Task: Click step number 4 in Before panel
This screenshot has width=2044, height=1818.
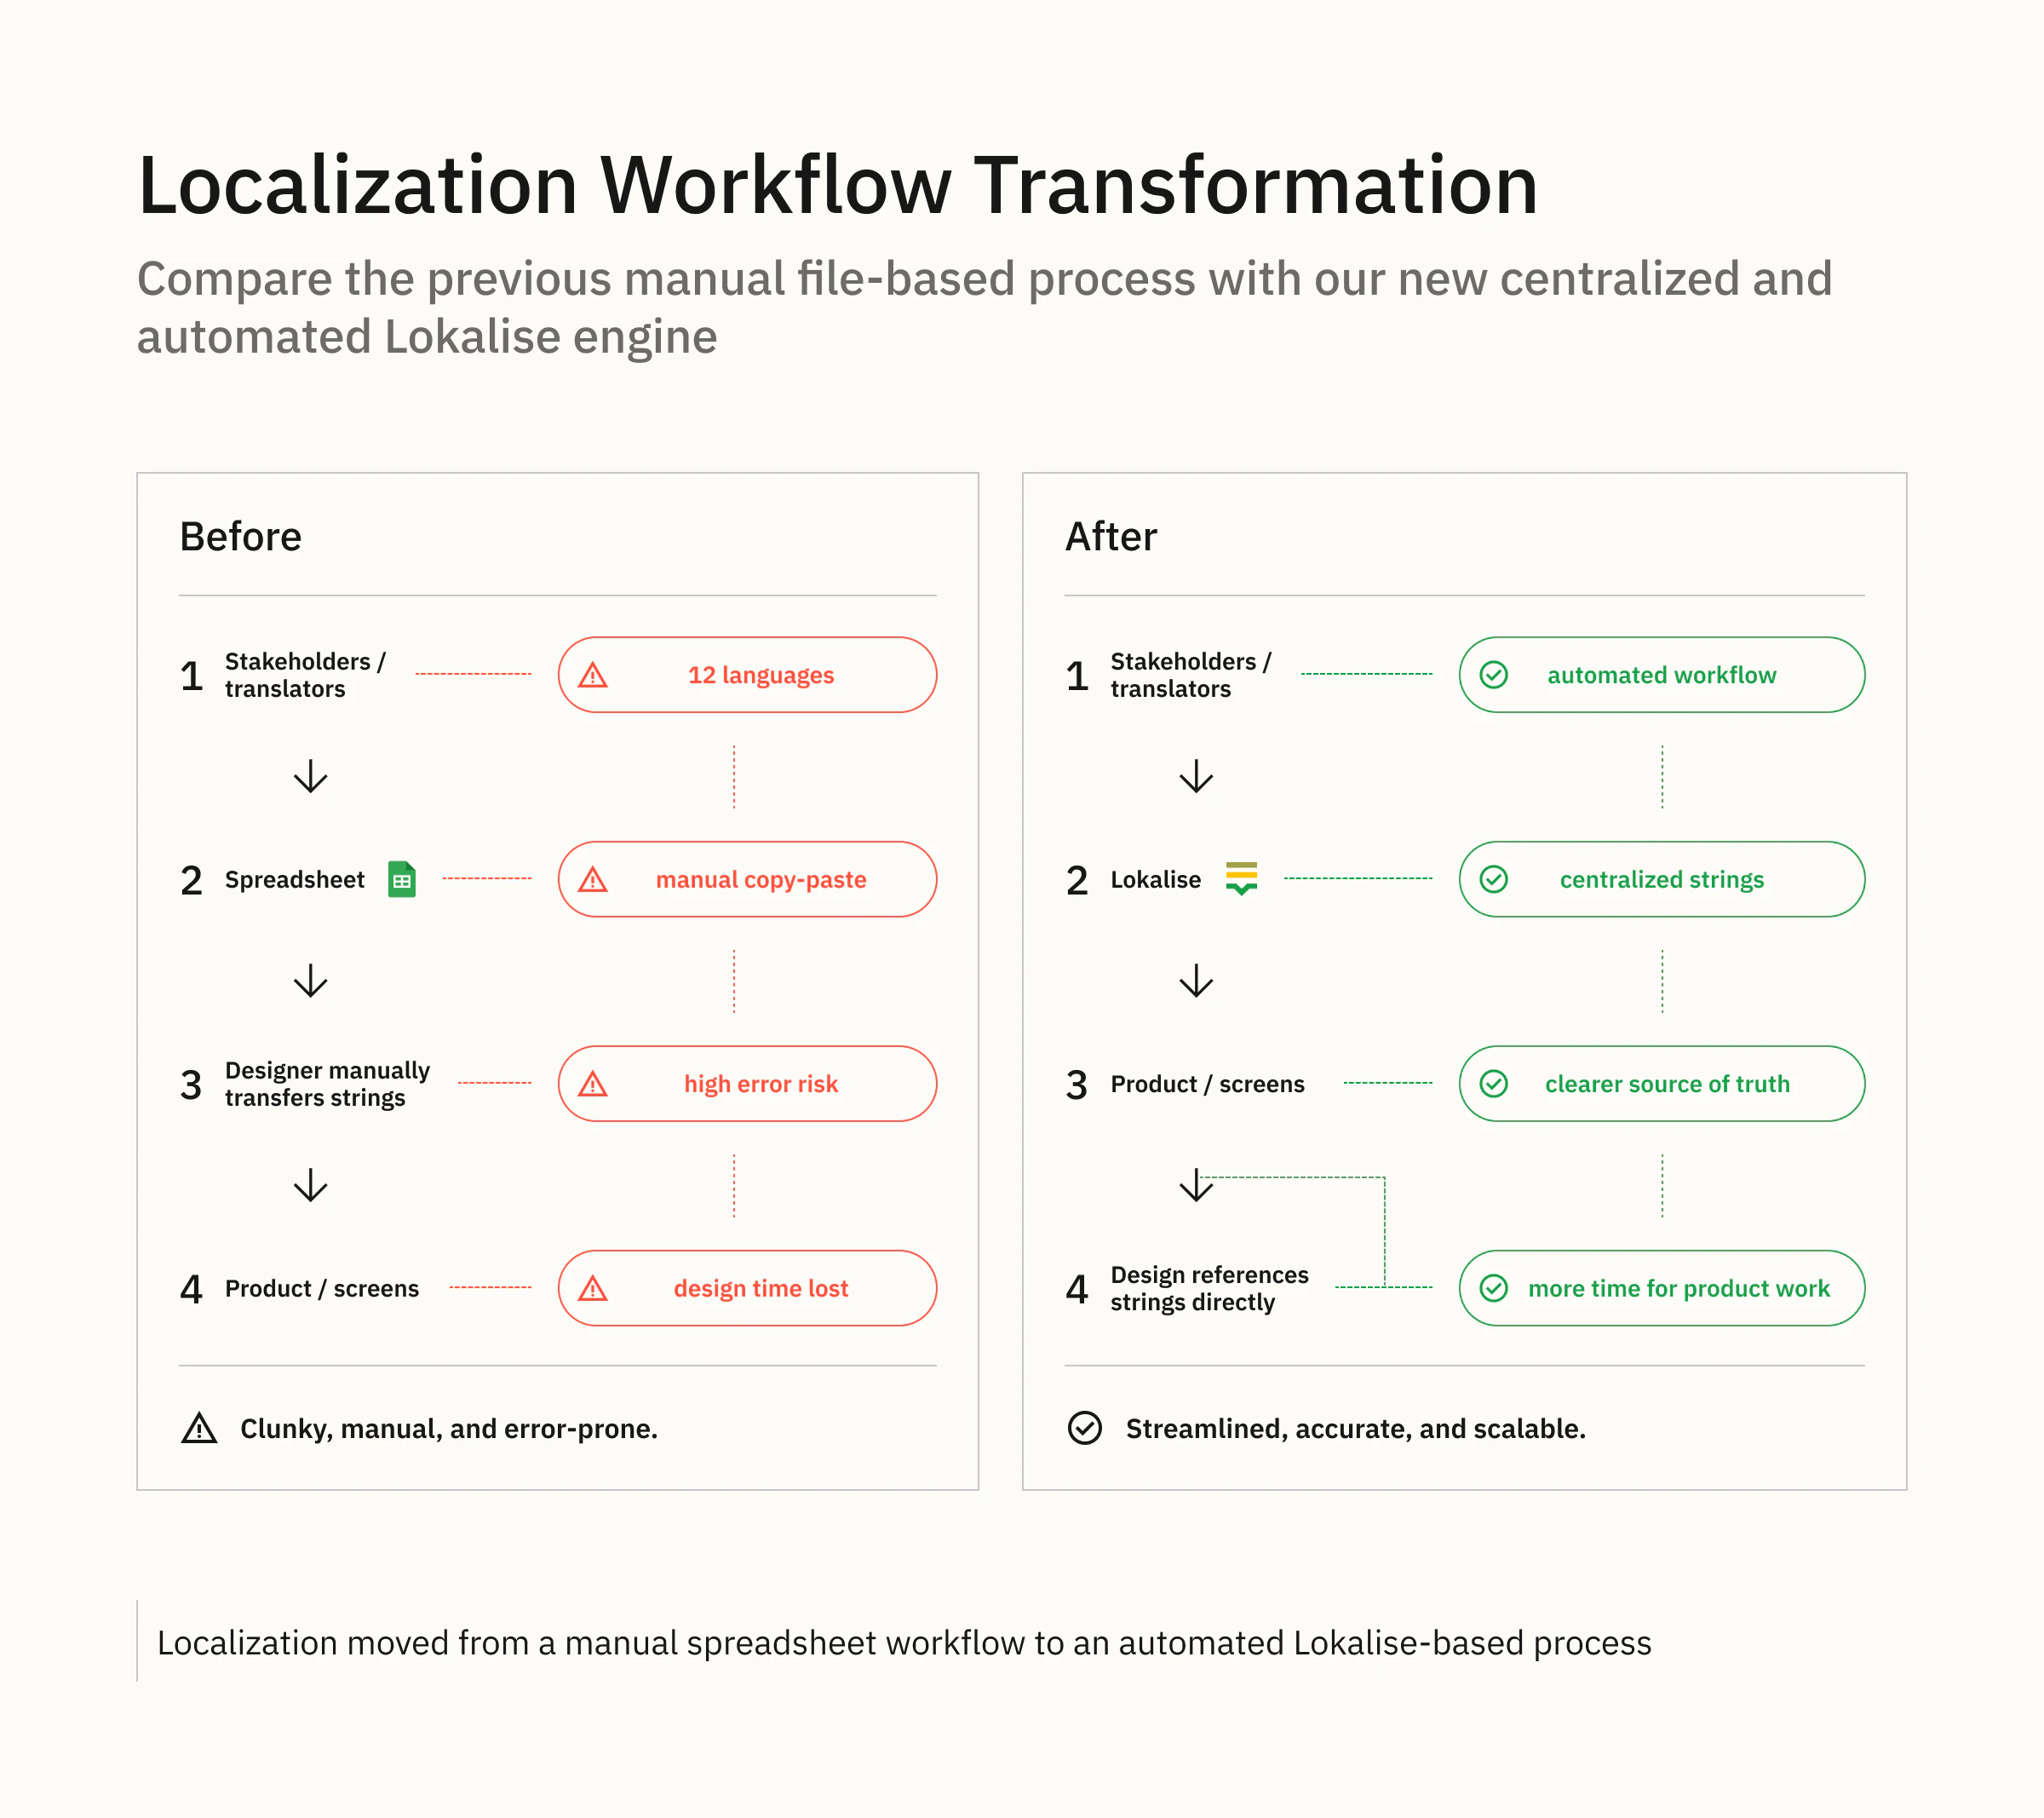Action: [x=191, y=1288]
